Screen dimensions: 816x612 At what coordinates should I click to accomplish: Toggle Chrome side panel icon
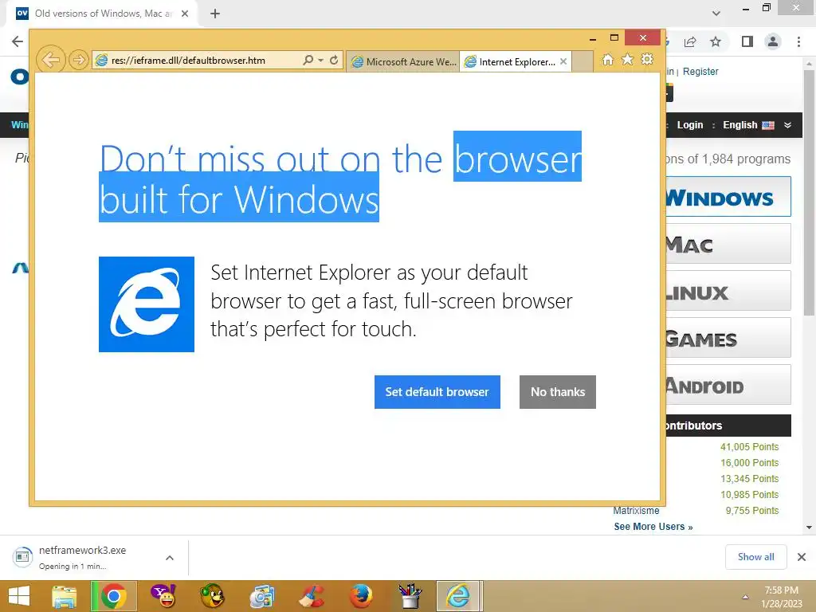click(x=747, y=41)
